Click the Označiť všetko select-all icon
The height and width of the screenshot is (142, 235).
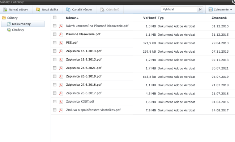(x=68, y=10)
